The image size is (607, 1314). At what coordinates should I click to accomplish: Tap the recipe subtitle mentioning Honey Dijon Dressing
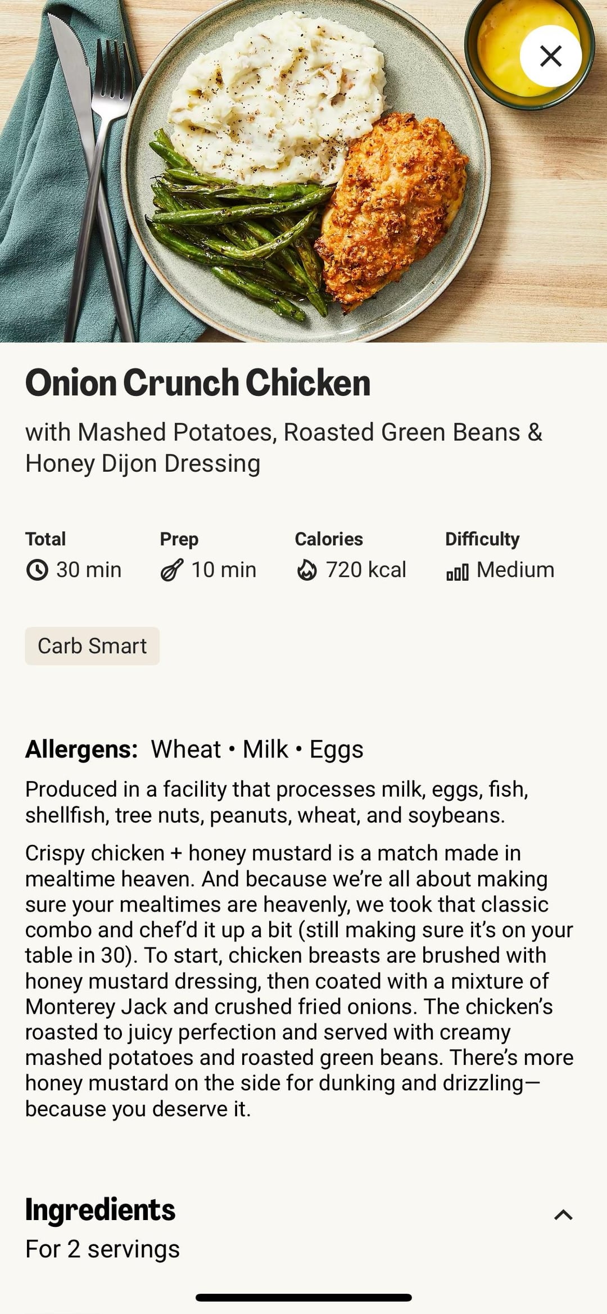[284, 448]
